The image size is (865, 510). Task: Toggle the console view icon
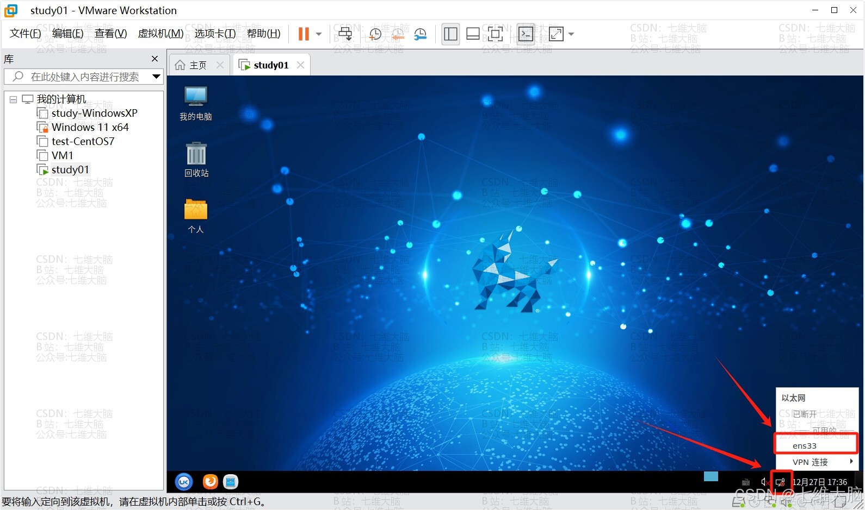(526, 34)
